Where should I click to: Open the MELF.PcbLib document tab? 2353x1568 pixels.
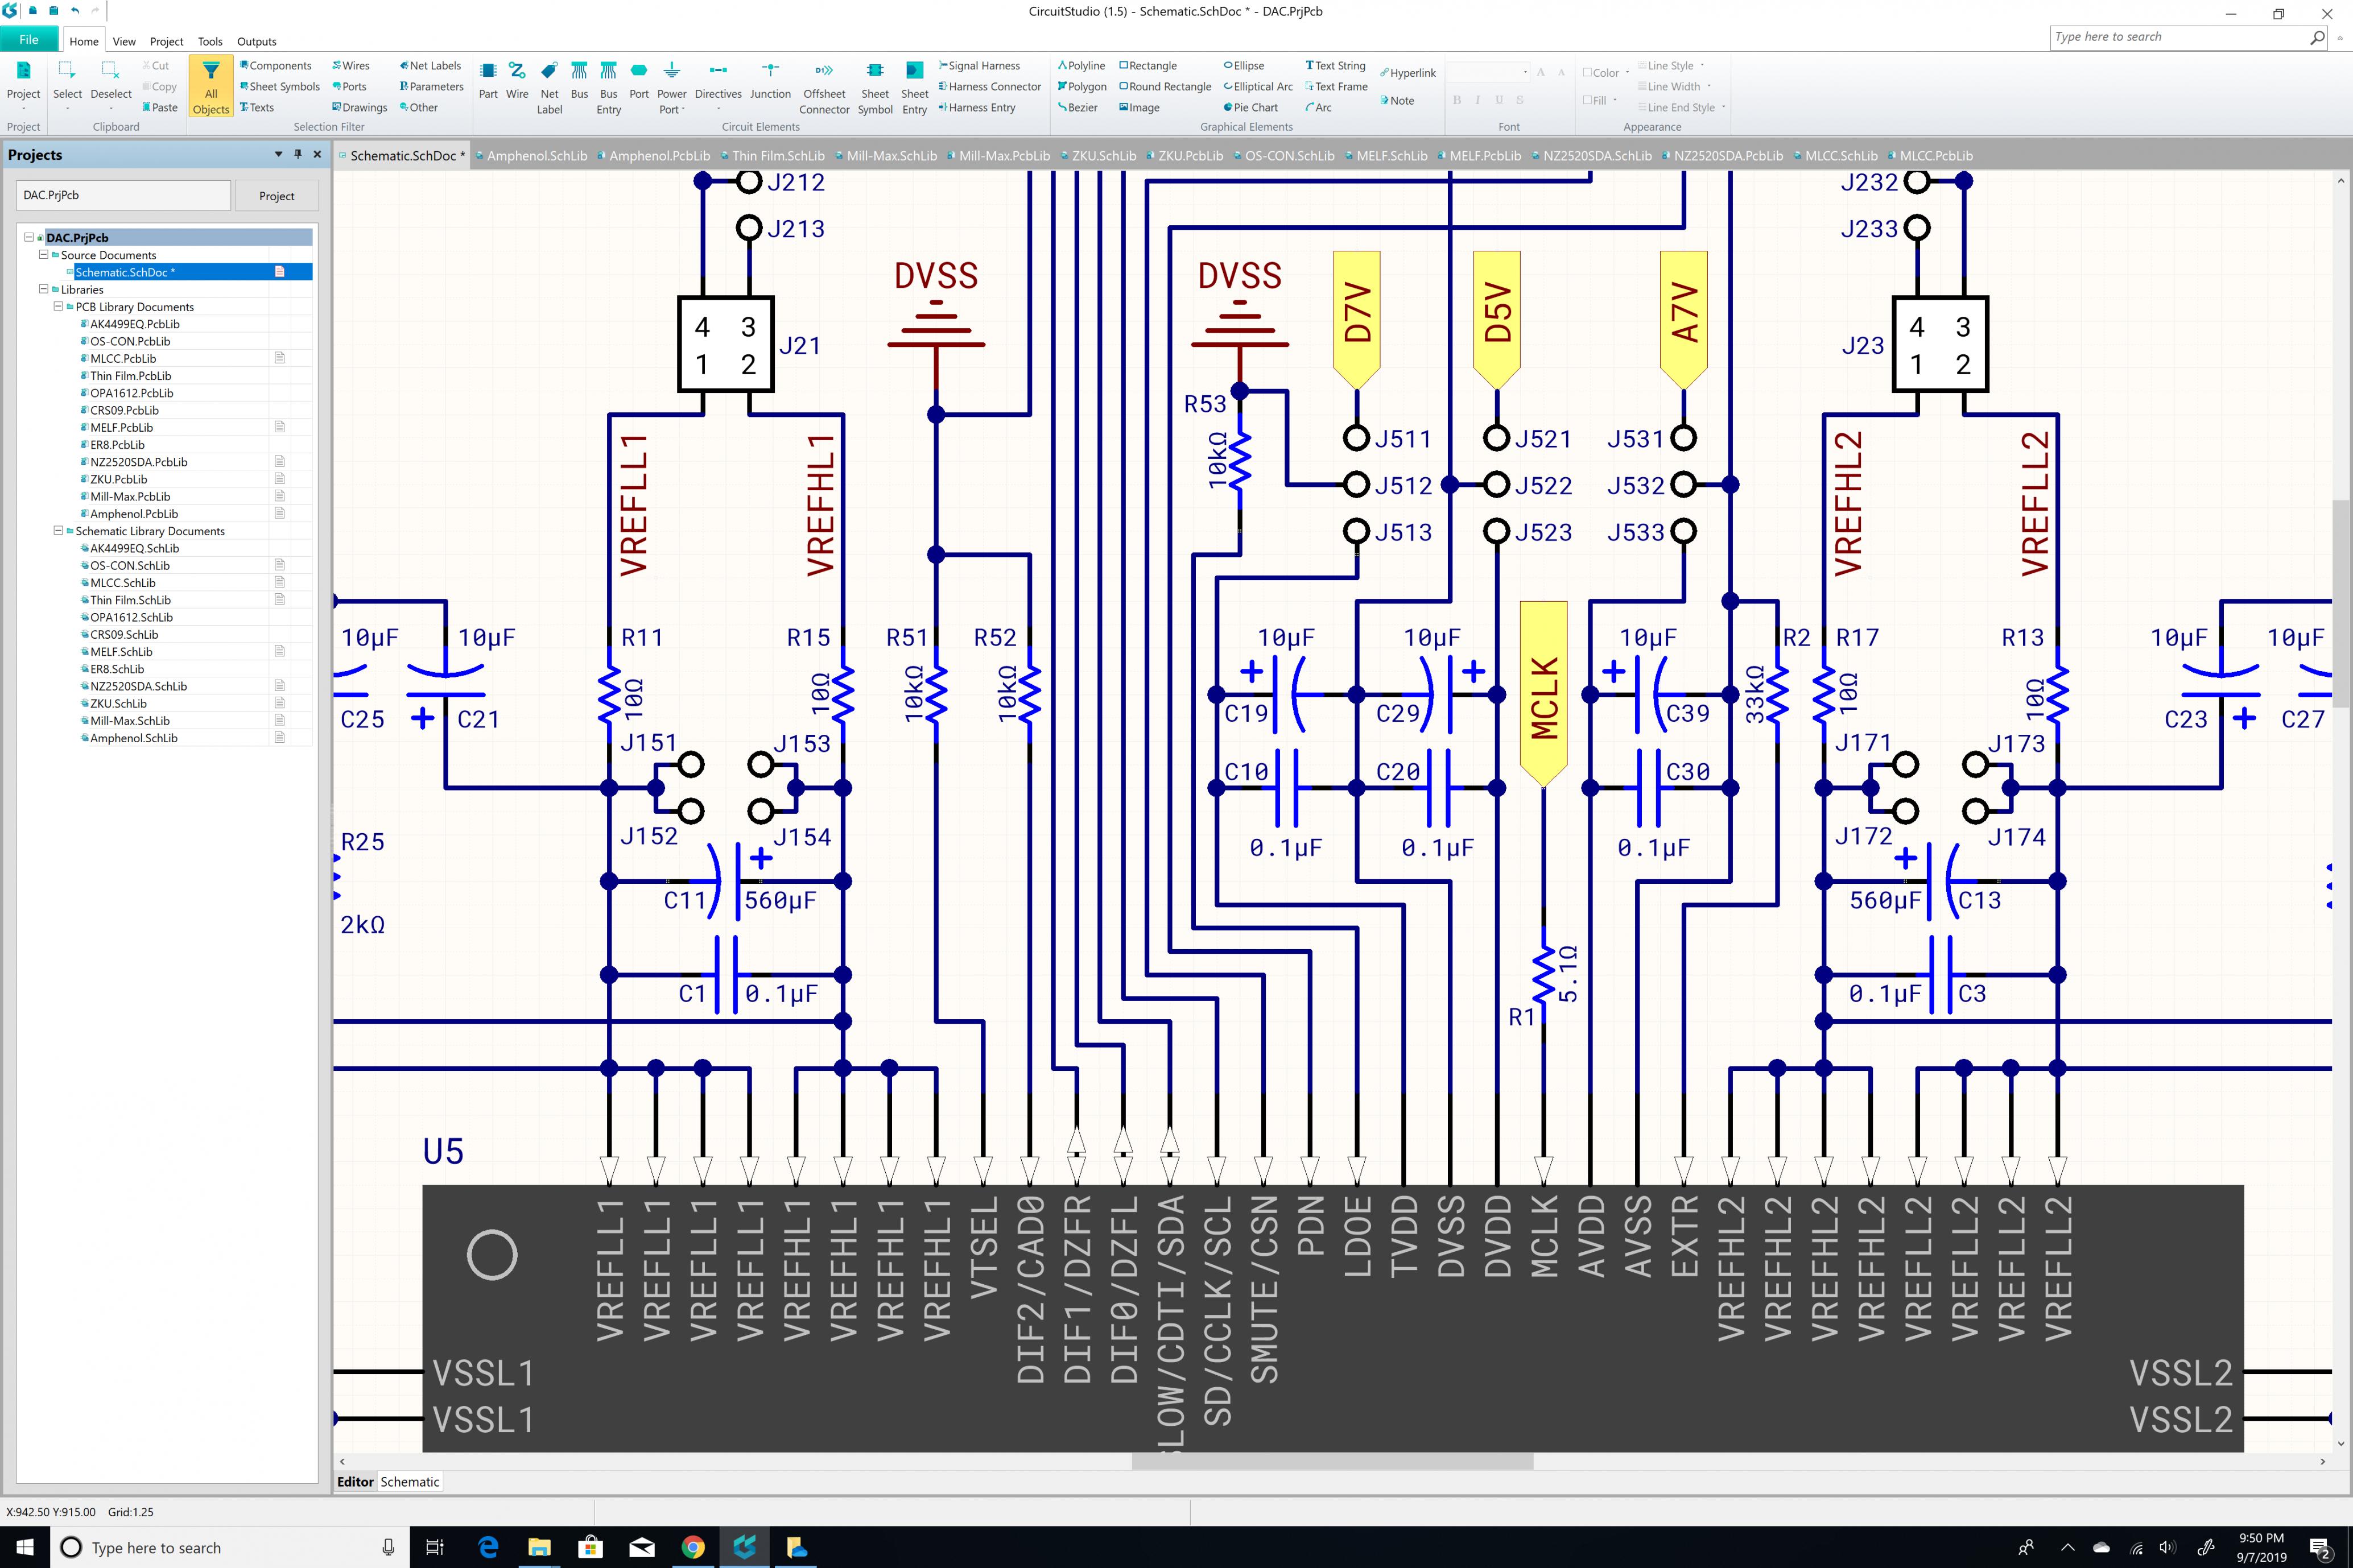(x=1480, y=156)
